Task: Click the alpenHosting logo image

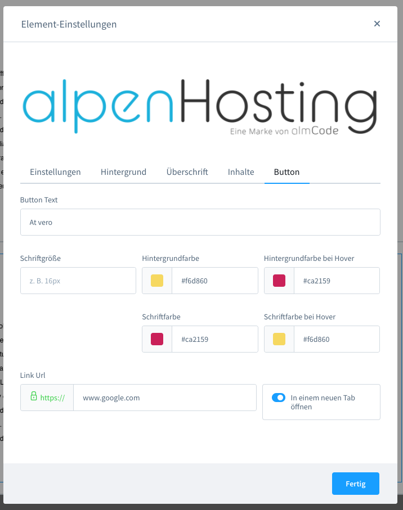Action: [x=200, y=107]
